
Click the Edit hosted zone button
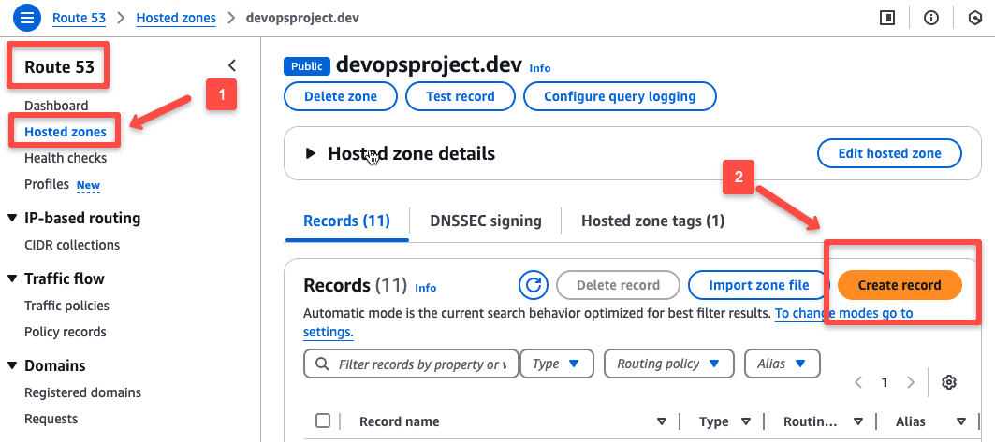(889, 153)
